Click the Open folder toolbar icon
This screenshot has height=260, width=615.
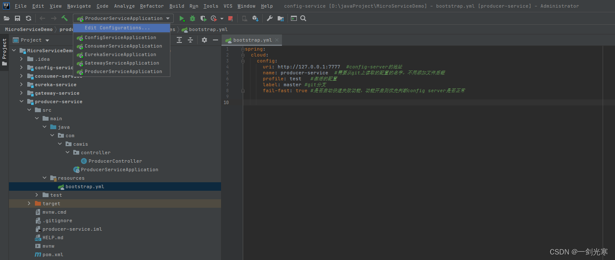coord(6,18)
